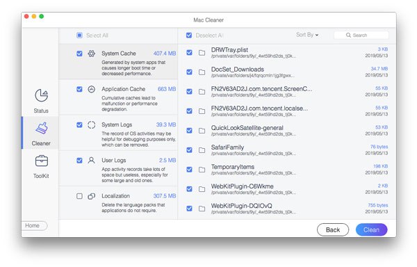Viewport: 417px width, 267px height.
Task: Click the Clean button
Action: click(x=372, y=229)
